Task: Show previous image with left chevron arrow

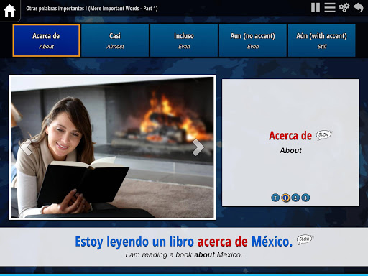Action: [x=26, y=147]
